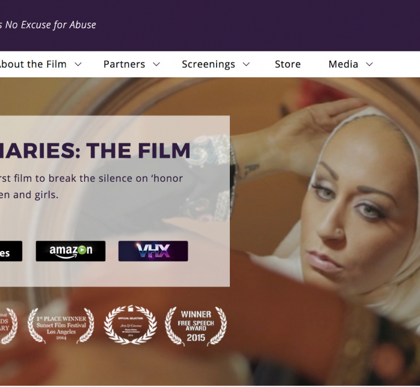Click the No Excuse for Abuse tagline

coord(48,25)
